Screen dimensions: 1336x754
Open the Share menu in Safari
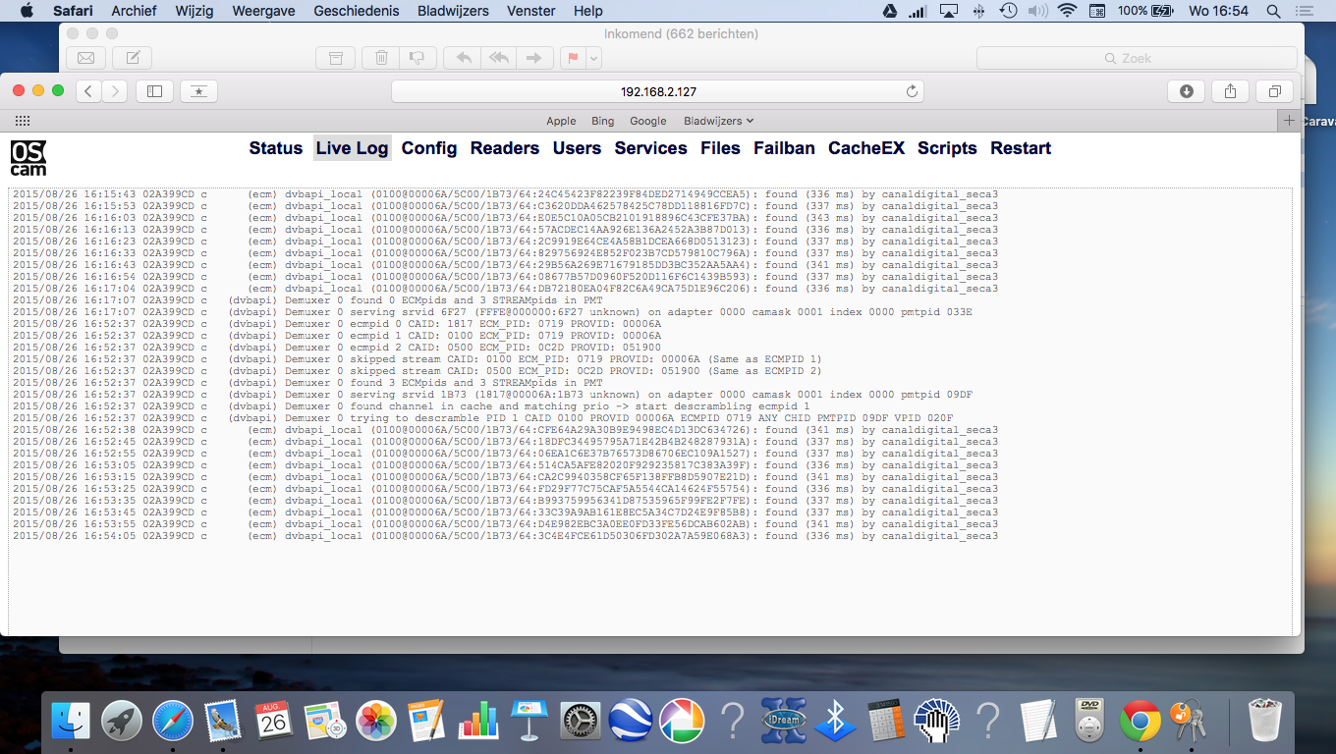(1230, 91)
